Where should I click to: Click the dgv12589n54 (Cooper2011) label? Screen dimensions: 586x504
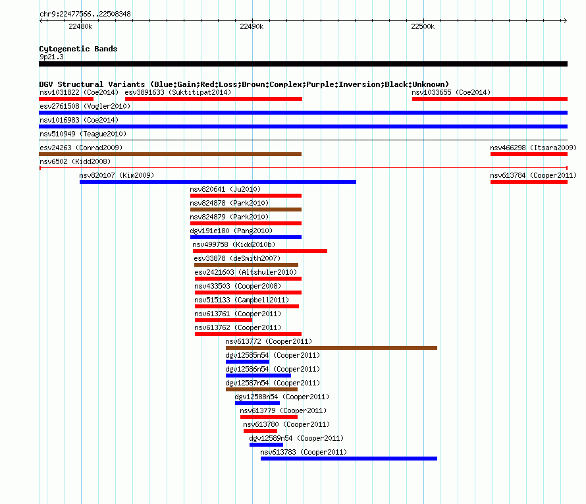(296, 438)
